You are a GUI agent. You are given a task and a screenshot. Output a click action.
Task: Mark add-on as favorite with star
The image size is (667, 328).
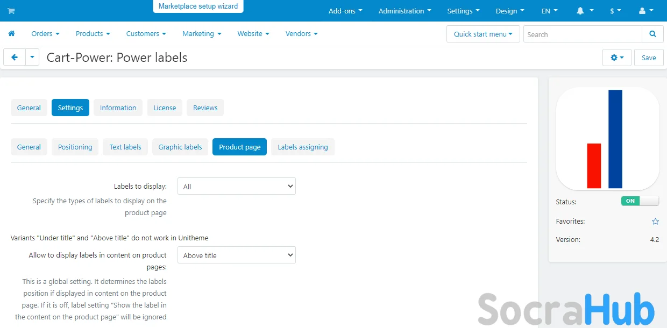(655, 221)
